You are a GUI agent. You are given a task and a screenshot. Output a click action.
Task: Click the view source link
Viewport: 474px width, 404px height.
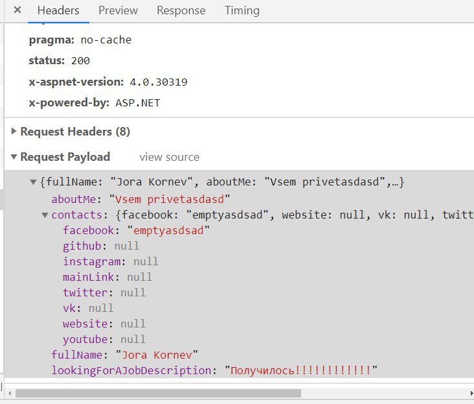169,157
